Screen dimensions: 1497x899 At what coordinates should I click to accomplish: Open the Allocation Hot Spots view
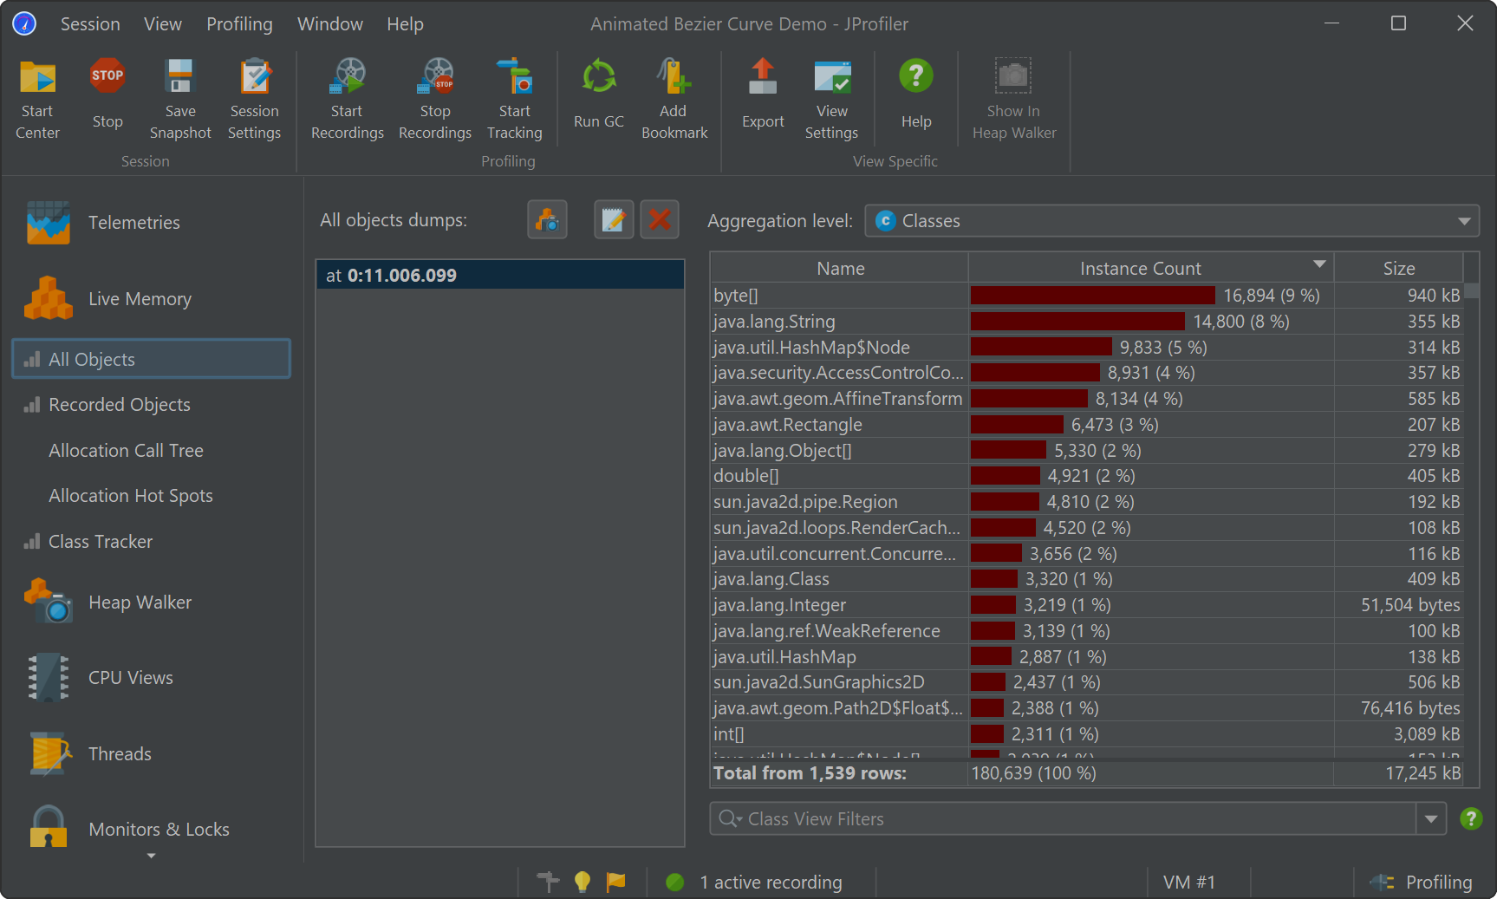click(x=131, y=496)
